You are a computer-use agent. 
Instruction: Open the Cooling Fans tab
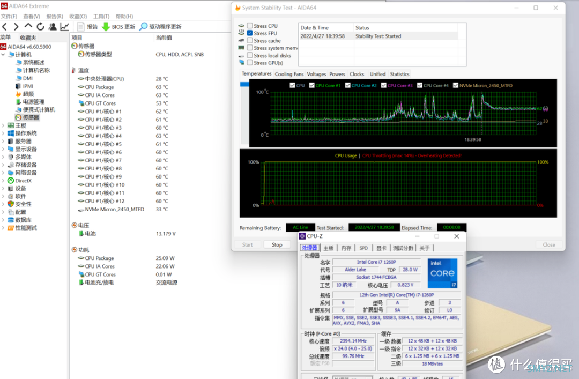coord(289,74)
